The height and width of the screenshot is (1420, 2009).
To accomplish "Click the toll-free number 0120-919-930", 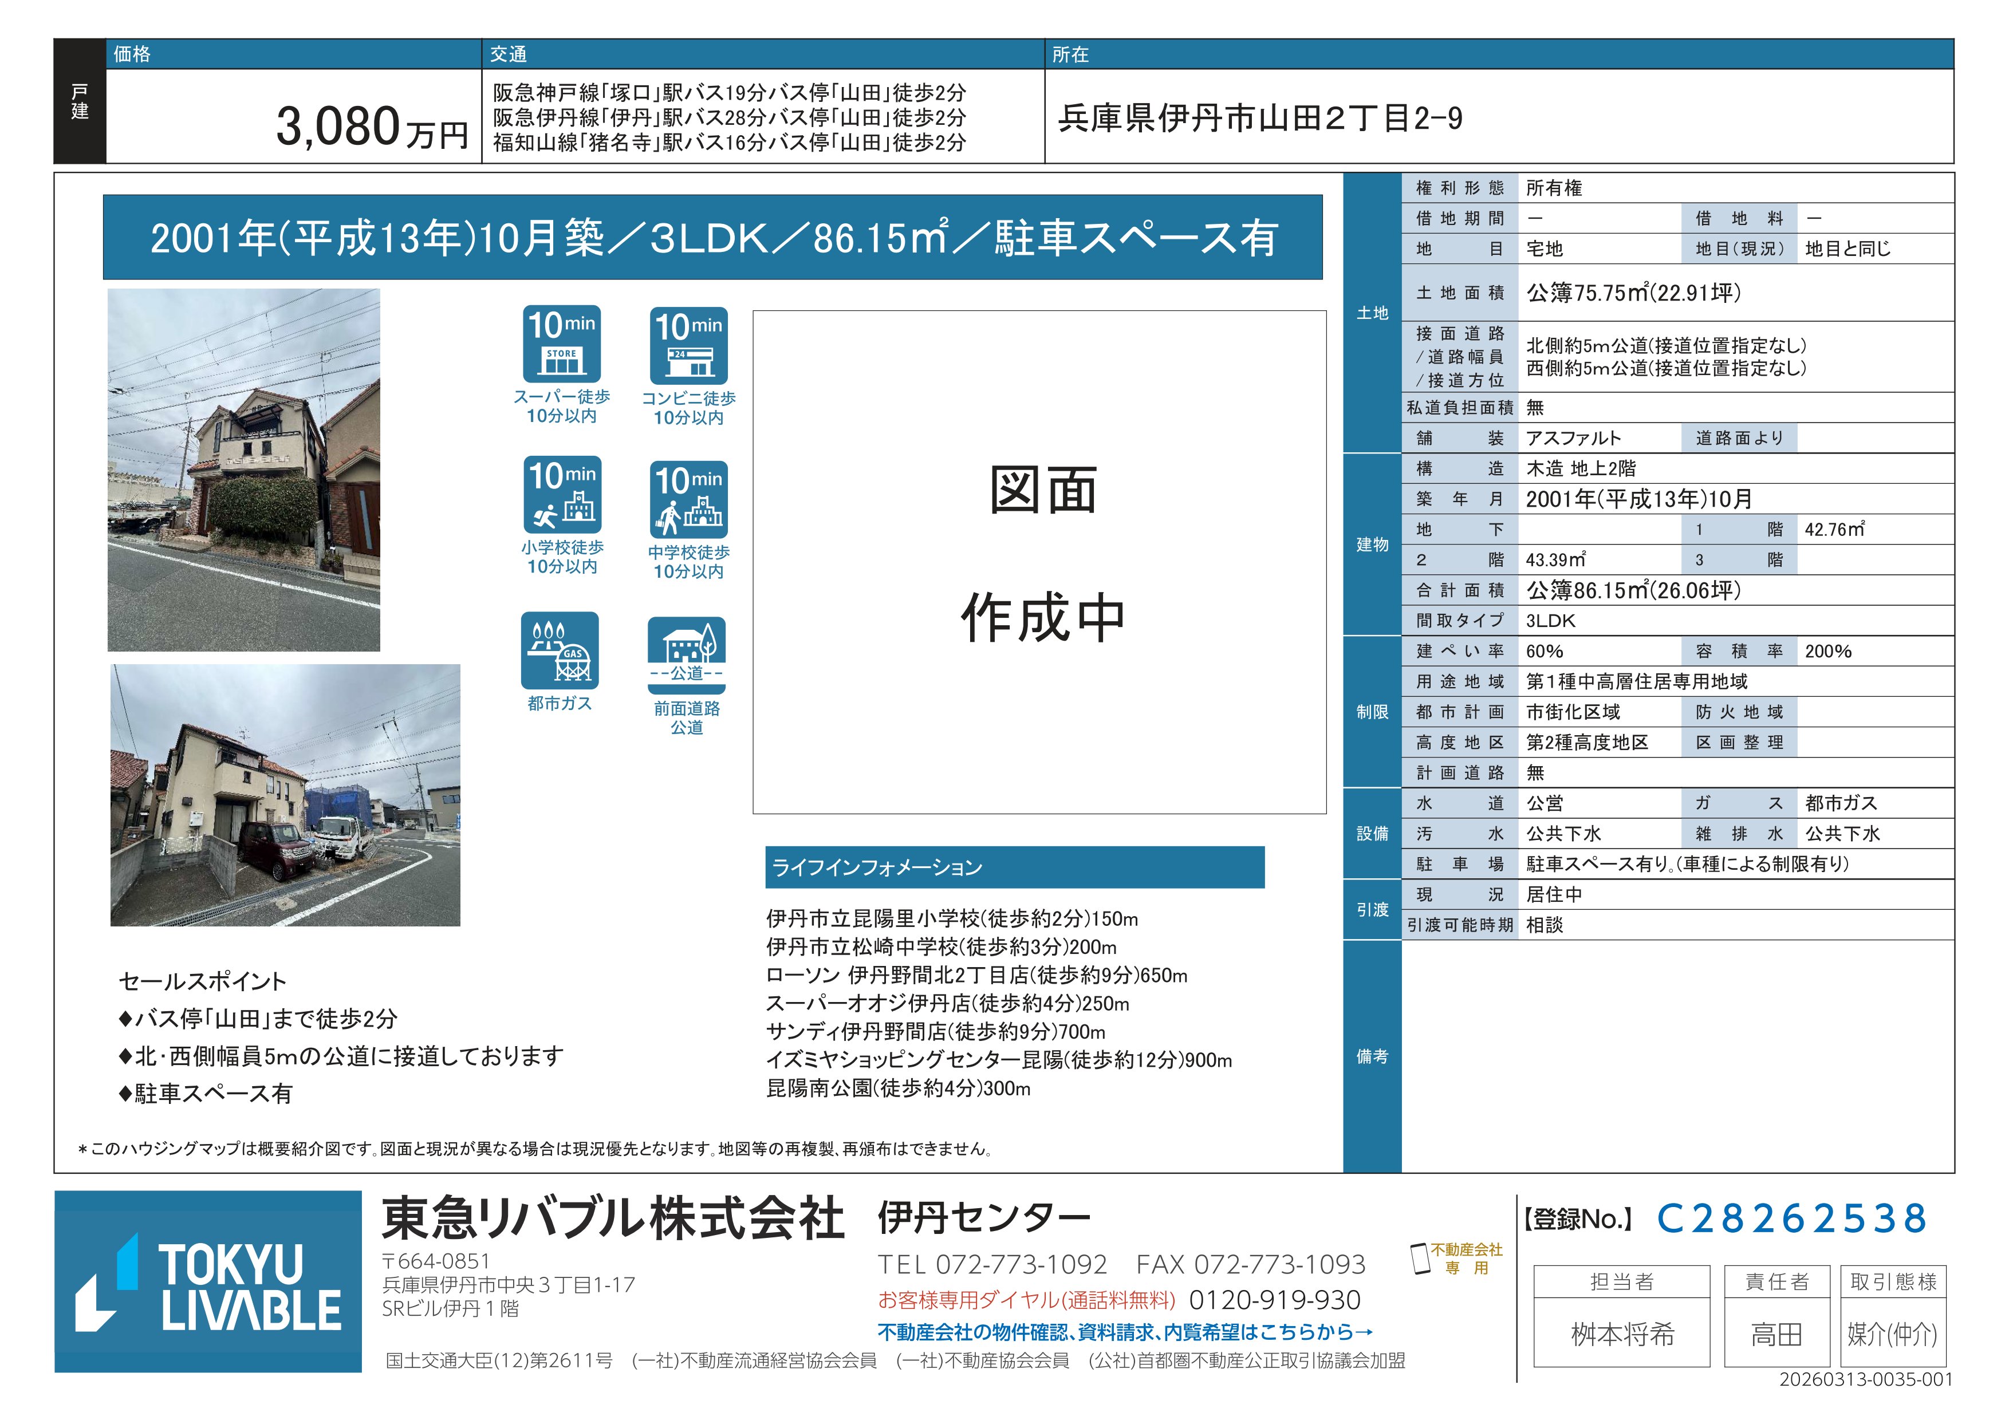I will (1274, 1299).
